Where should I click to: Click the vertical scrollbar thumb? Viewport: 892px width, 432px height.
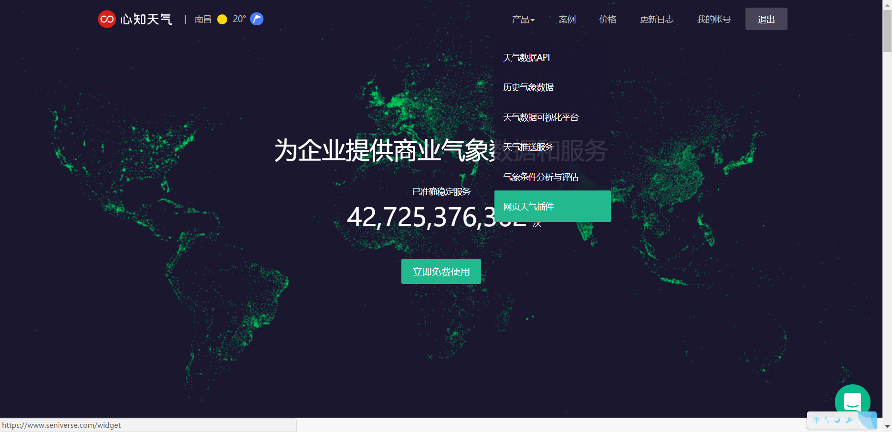click(x=887, y=31)
